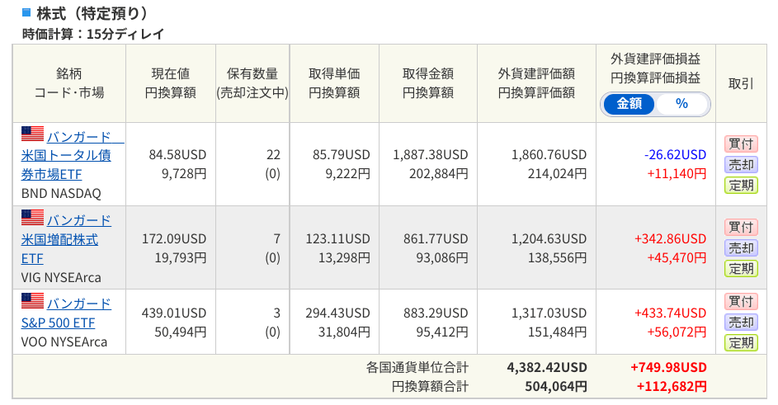Viewport: 778px width, 405px height.
Task: Switch profit/loss display to 金額
Action: pyautogui.click(x=629, y=104)
